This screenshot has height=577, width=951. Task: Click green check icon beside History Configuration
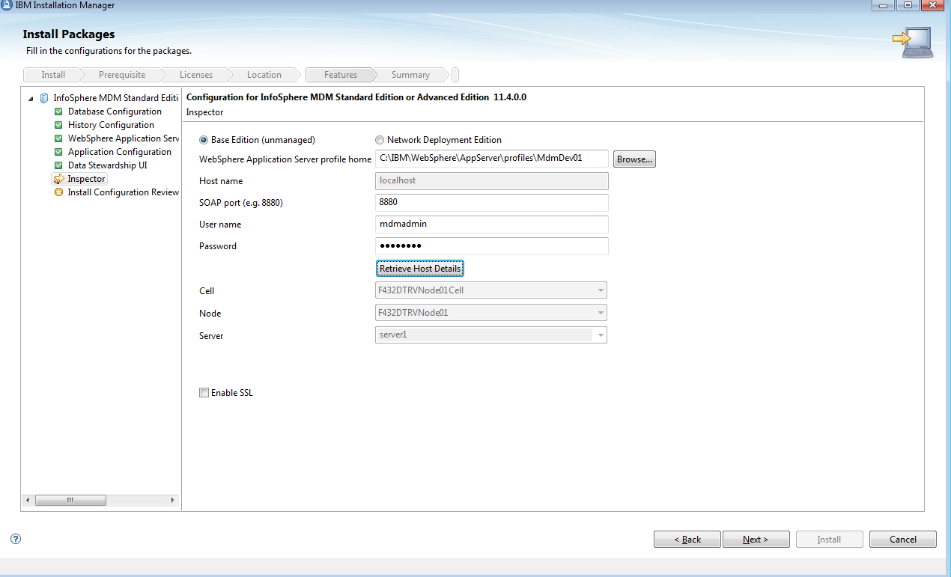click(58, 125)
